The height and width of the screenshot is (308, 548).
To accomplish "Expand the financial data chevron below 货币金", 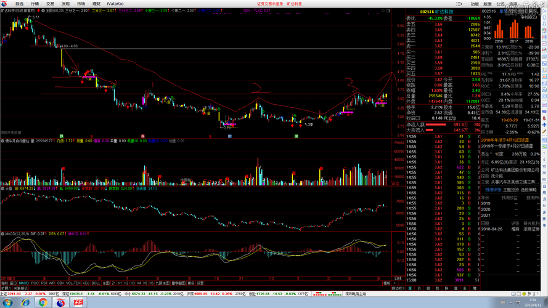I will (510, 70).
